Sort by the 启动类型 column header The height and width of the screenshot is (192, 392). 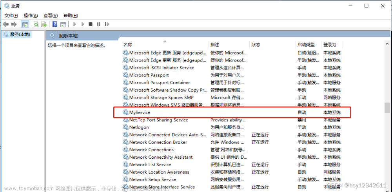coord(306,45)
